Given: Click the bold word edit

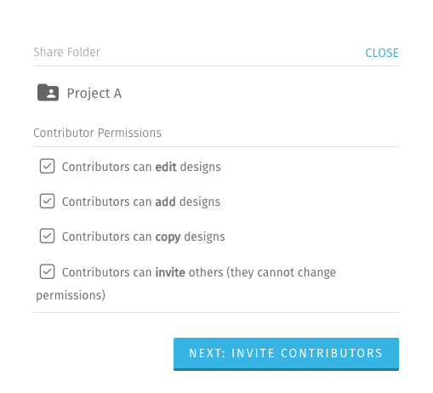Looking at the screenshot, I should pyautogui.click(x=166, y=167).
